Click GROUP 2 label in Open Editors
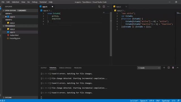 pos(9,20)
